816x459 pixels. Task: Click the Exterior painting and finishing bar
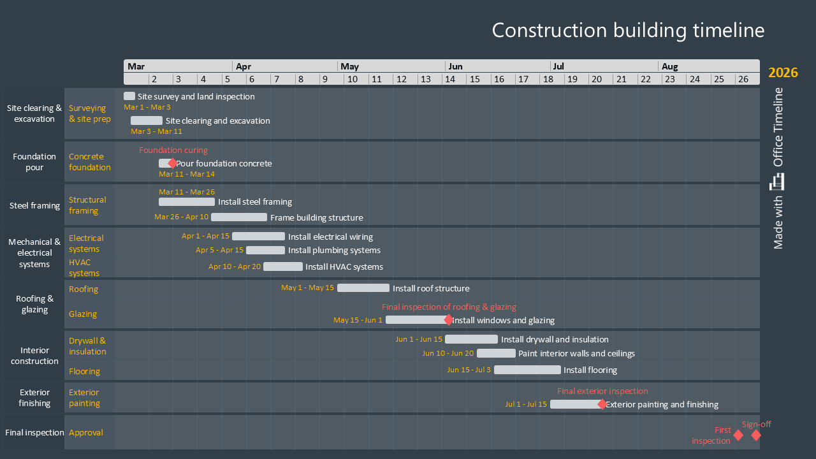pyautogui.click(x=574, y=404)
